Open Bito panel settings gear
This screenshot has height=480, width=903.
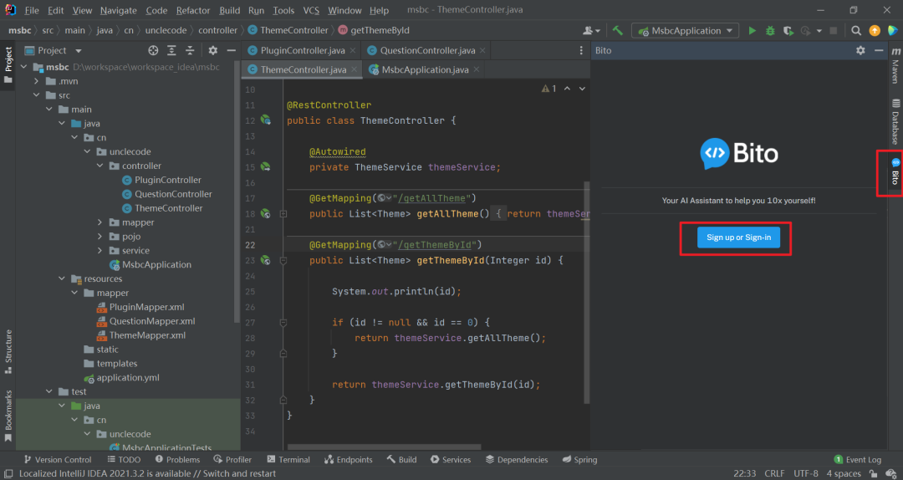860,51
